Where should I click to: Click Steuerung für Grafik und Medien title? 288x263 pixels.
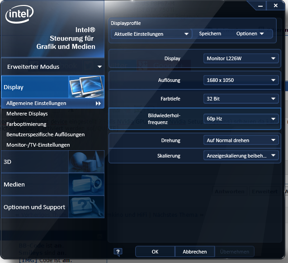(66, 43)
